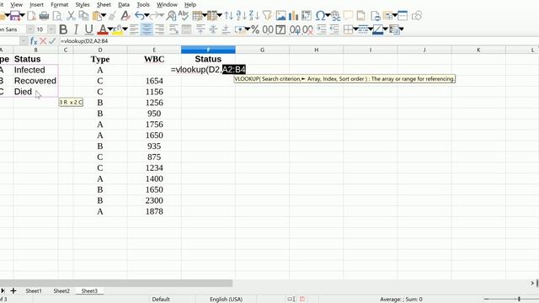The width and height of the screenshot is (539, 303).
Task: Click the Insert Hyperlink icon
Action: click(336, 16)
